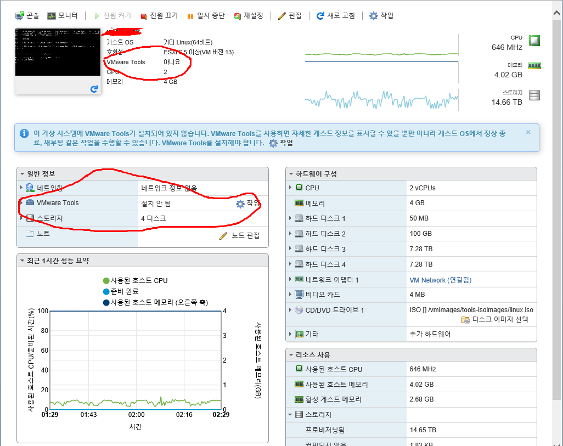Image resolution: width=563 pixels, height=446 pixels.
Task: Collapse the 리소스 사용 panel
Action: tap(291, 355)
